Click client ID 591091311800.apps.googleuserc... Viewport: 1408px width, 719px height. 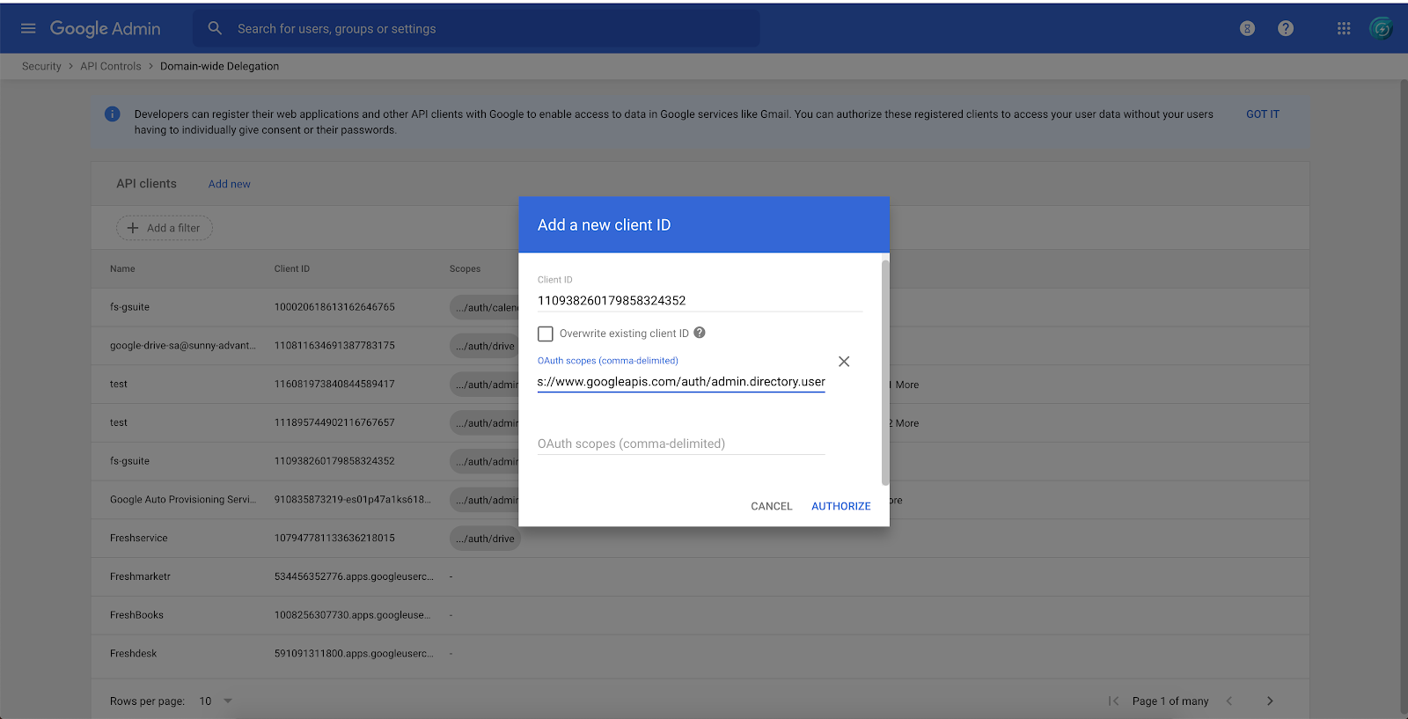click(354, 654)
